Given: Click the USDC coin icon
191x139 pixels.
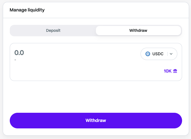Looking at the screenshot, I should 148,54.
